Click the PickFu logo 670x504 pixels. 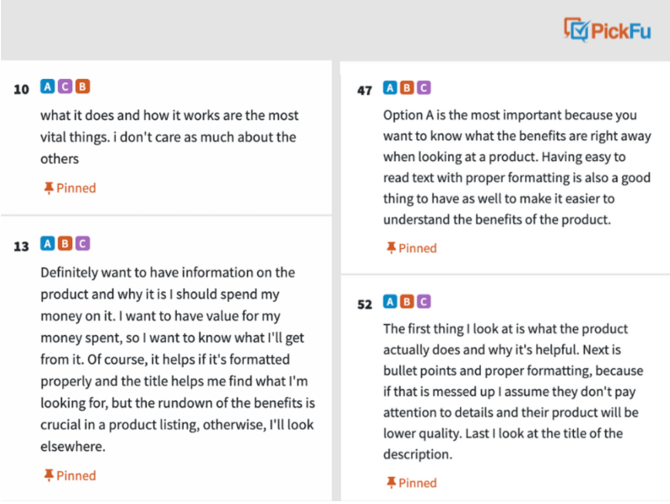tap(607, 30)
